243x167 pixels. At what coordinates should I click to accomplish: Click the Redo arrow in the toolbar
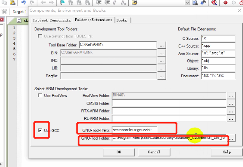click(32, 3)
